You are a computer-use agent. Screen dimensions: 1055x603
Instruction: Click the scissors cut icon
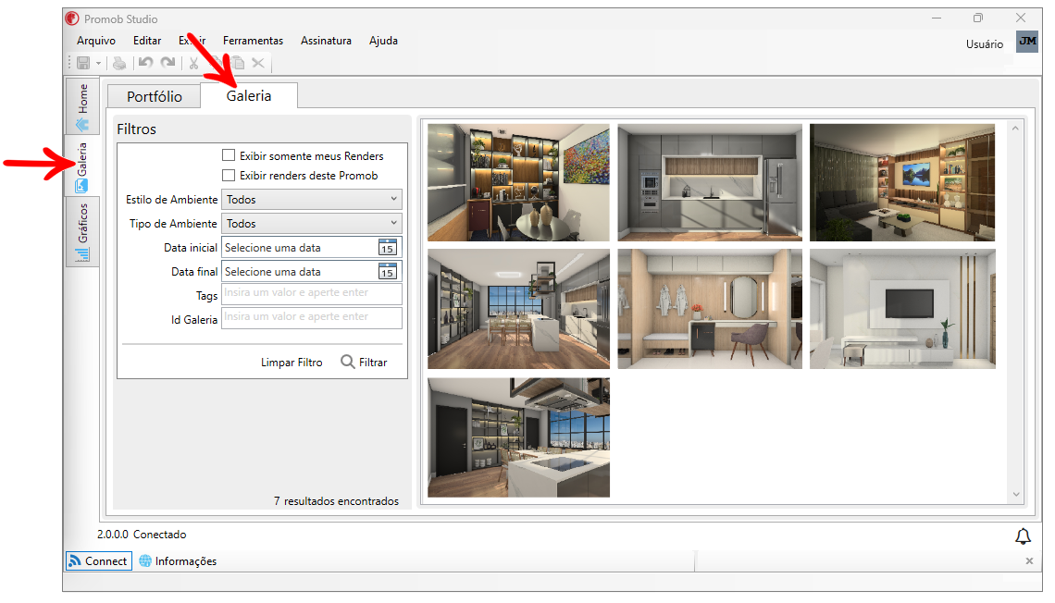pyautogui.click(x=193, y=63)
